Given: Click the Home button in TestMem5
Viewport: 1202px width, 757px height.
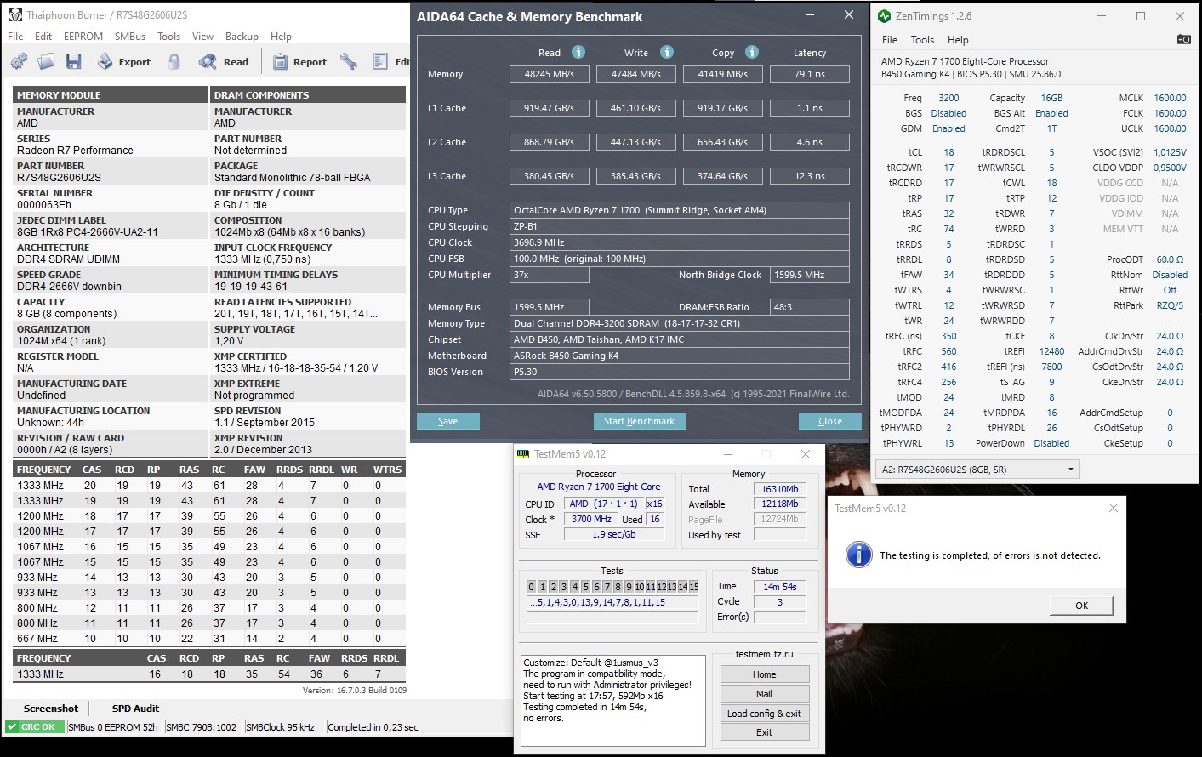Looking at the screenshot, I should [x=765, y=674].
